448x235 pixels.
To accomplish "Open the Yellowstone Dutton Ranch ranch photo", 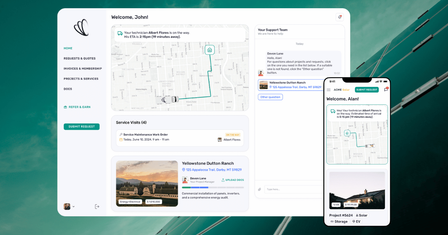I will click(x=147, y=184).
